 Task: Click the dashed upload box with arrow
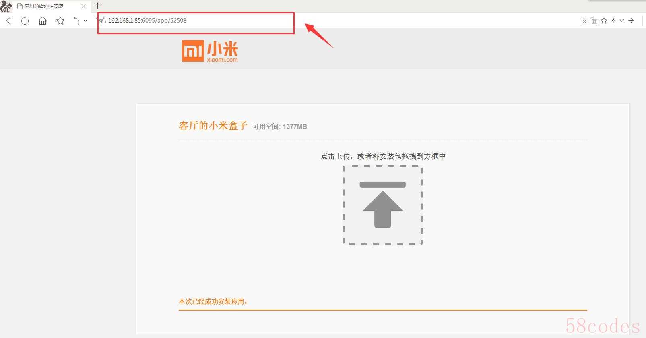tap(382, 205)
